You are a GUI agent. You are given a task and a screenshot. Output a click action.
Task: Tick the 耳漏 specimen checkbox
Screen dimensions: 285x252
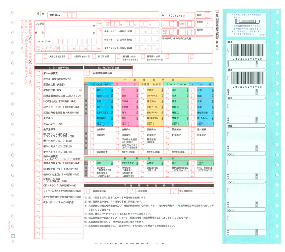(193, 90)
